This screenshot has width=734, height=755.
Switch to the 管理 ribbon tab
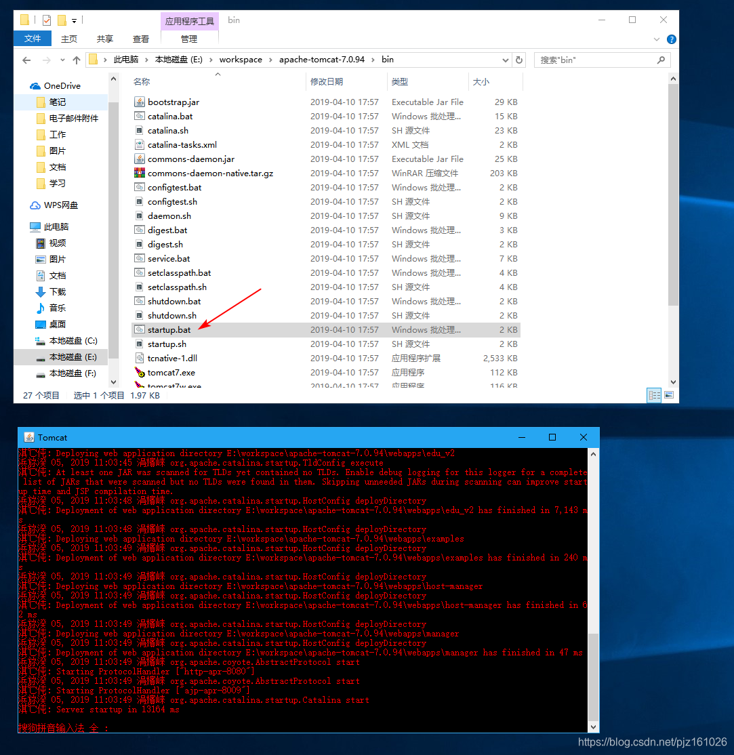point(189,39)
